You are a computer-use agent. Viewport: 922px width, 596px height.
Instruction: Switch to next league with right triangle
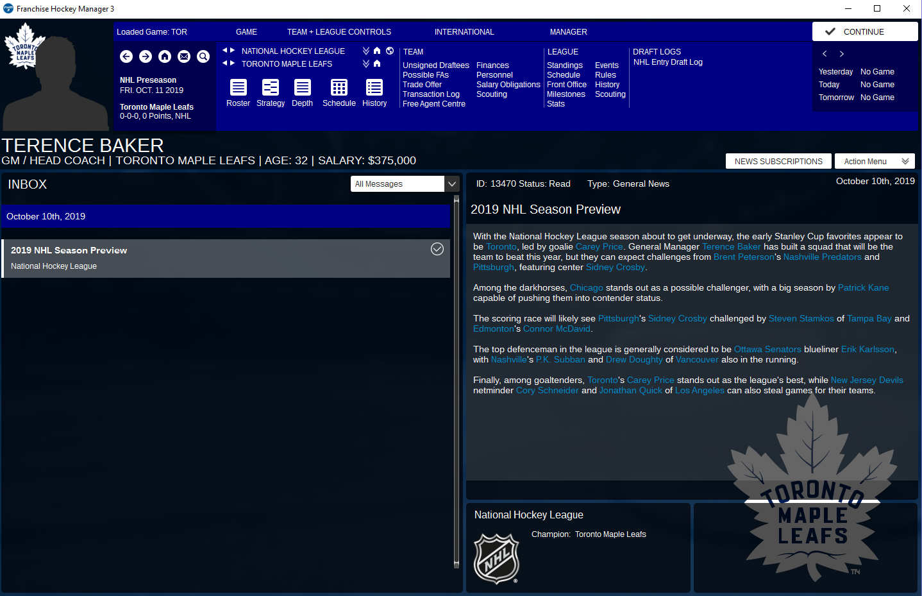[232, 50]
